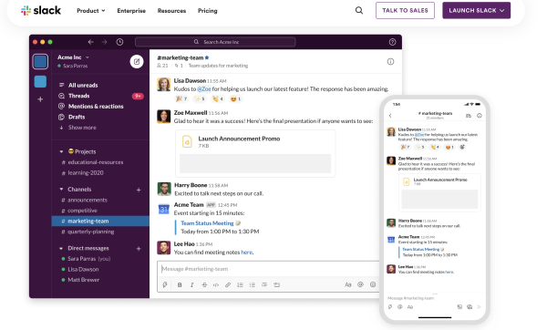Insert code block from composer toolbar
Screen dimensions: 547x330
pos(276,285)
